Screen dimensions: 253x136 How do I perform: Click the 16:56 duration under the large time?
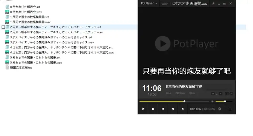pos(152,94)
